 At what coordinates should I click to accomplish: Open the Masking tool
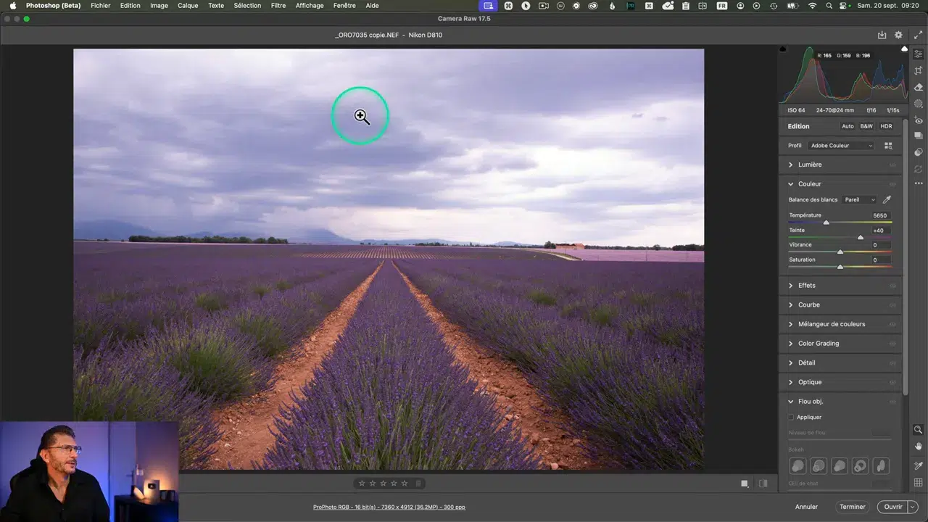[918, 104]
